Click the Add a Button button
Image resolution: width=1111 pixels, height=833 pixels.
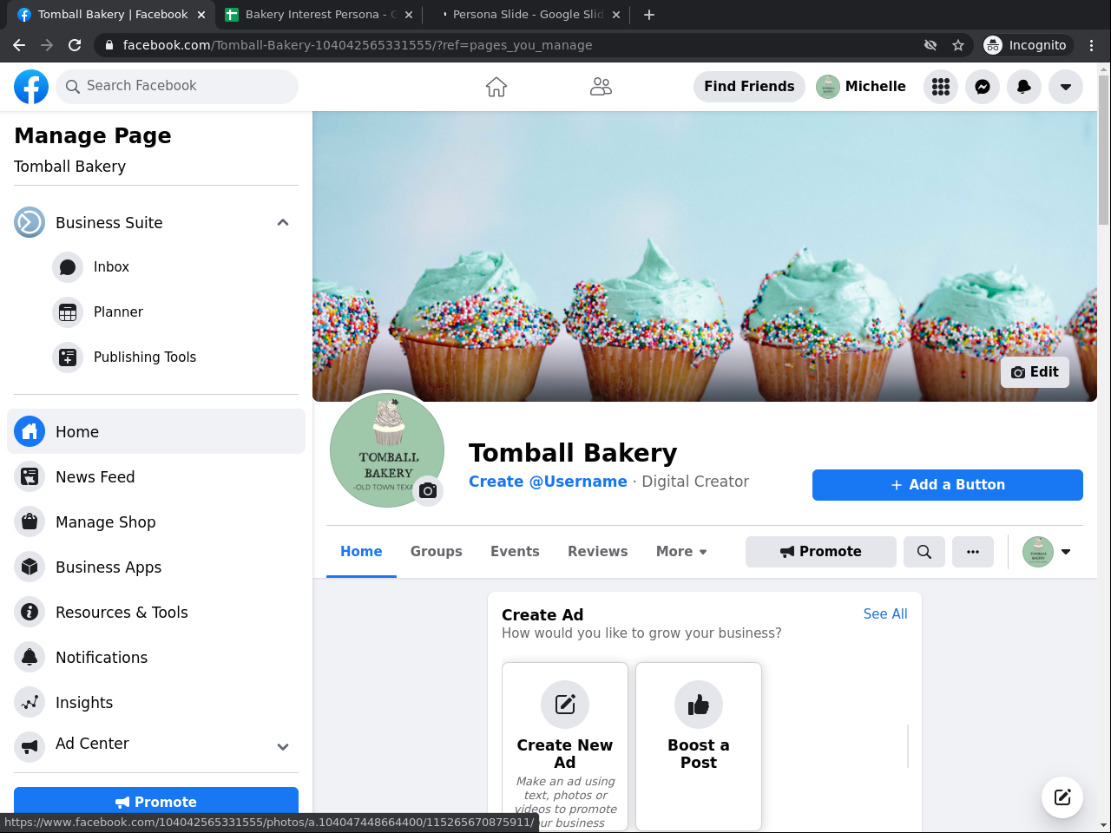point(948,485)
